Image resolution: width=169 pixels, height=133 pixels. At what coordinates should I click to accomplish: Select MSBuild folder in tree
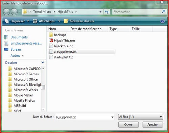[x=17, y=106]
